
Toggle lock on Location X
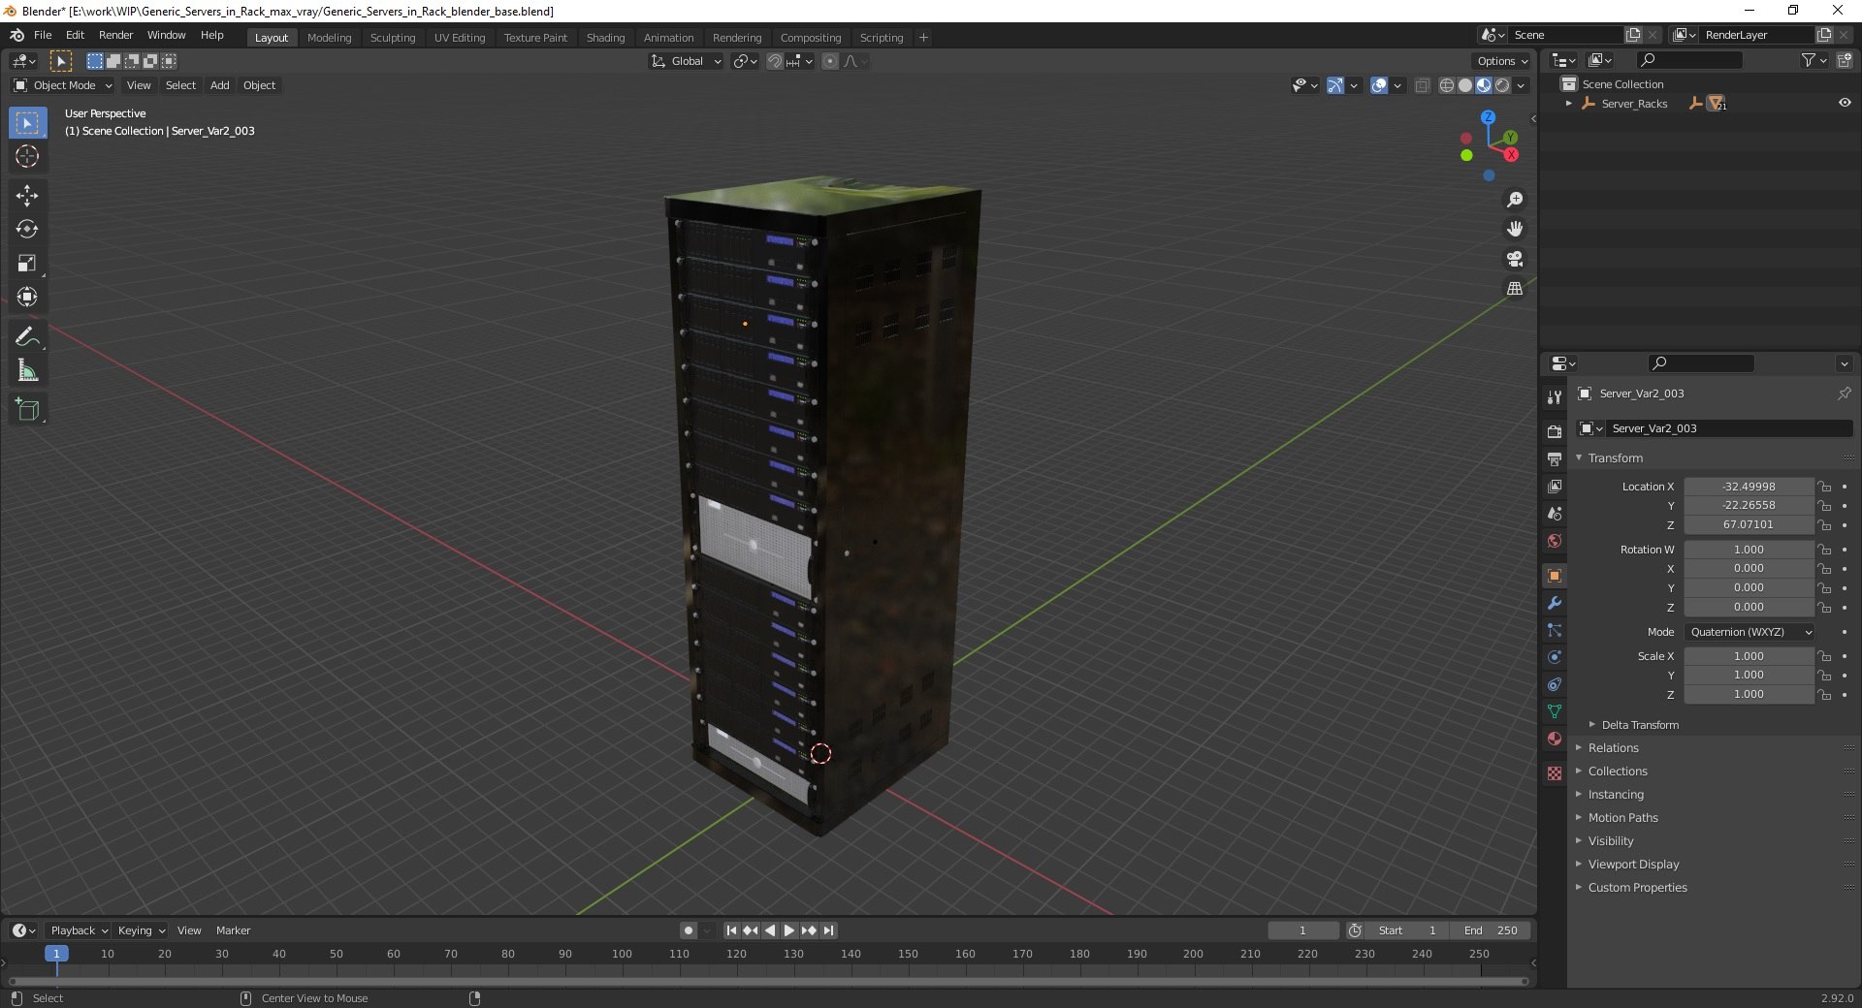[x=1824, y=487]
